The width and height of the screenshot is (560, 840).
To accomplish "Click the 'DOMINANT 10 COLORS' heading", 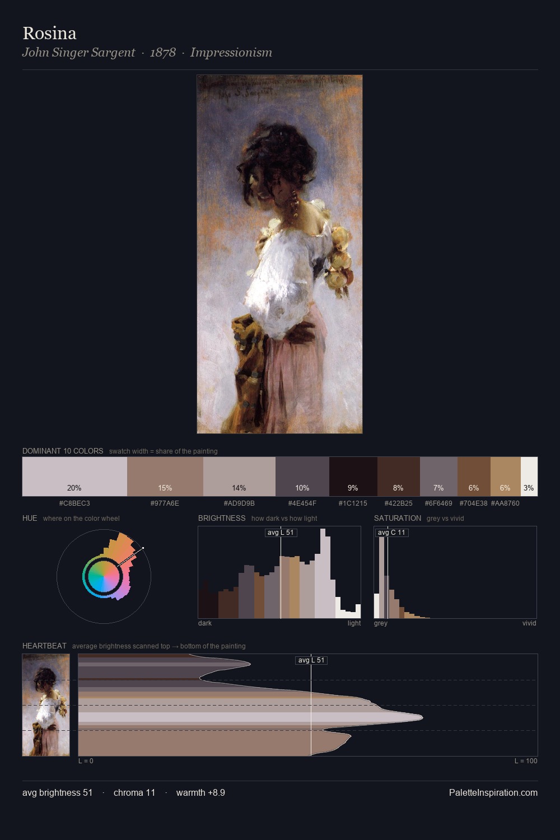I will pyautogui.click(x=63, y=451).
